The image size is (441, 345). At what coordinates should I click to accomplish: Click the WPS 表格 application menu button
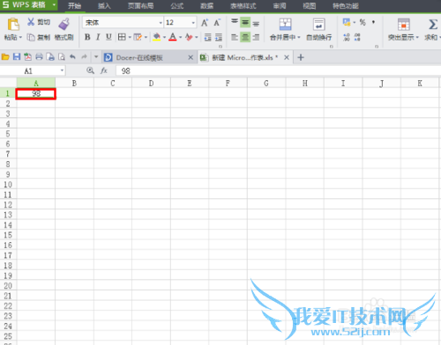(29, 5)
